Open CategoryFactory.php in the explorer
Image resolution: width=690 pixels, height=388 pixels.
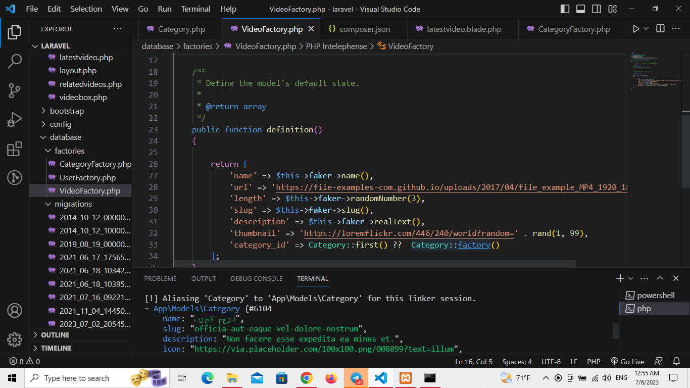(81, 164)
